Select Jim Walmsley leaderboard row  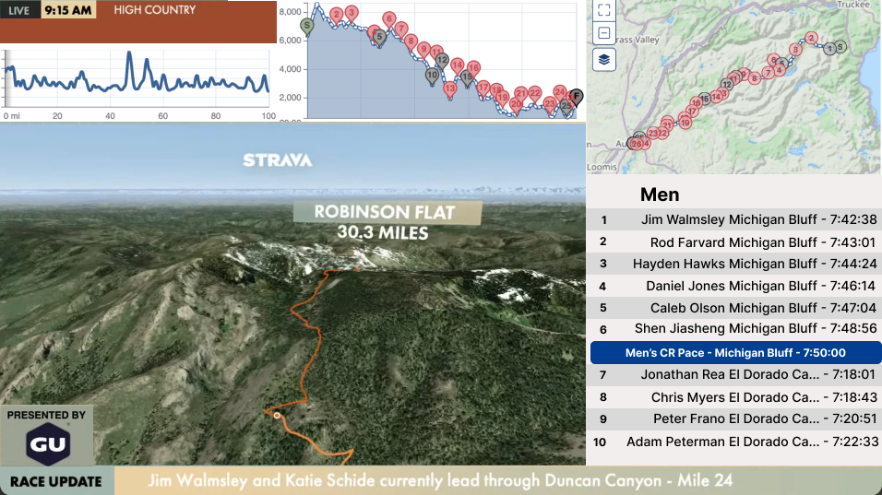point(734,219)
